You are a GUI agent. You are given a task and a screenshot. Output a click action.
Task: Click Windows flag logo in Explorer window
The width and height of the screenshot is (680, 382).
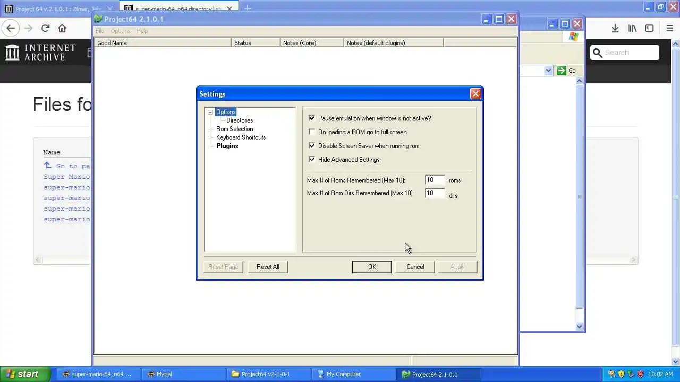[573, 37]
